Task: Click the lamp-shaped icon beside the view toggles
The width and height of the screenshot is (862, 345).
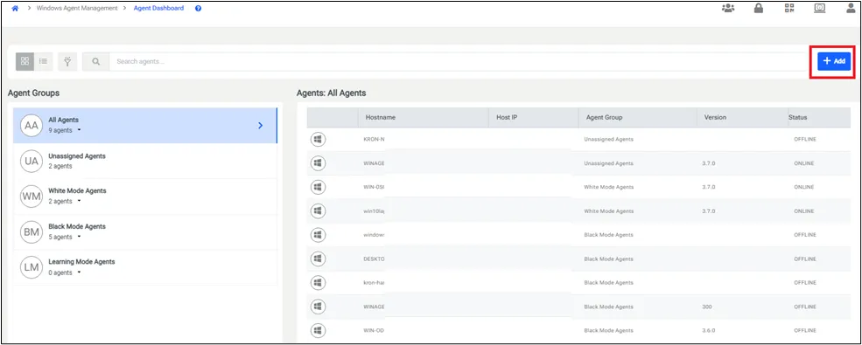Action: point(67,61)
